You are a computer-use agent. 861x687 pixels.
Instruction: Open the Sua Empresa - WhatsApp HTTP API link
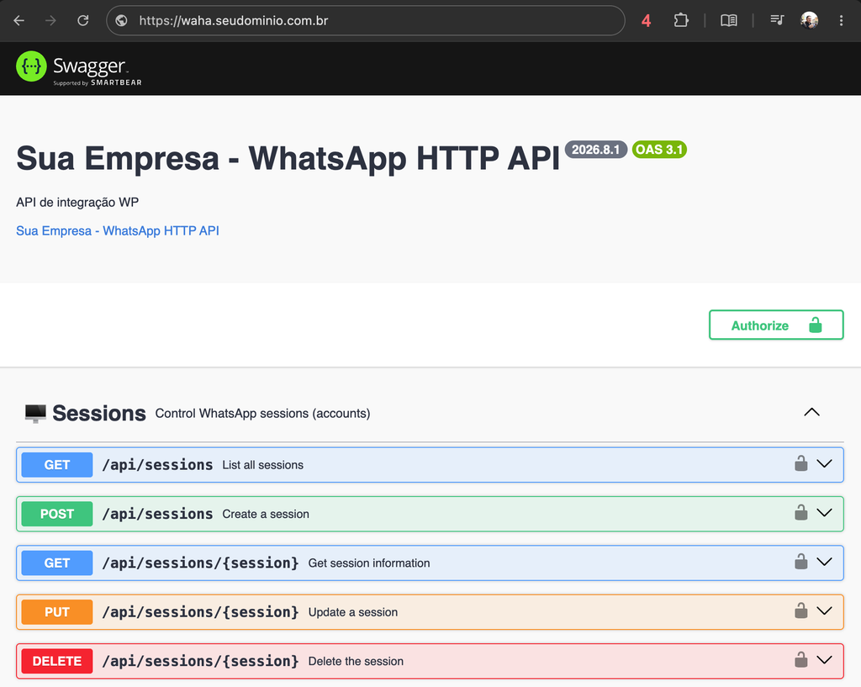point(118,230)
